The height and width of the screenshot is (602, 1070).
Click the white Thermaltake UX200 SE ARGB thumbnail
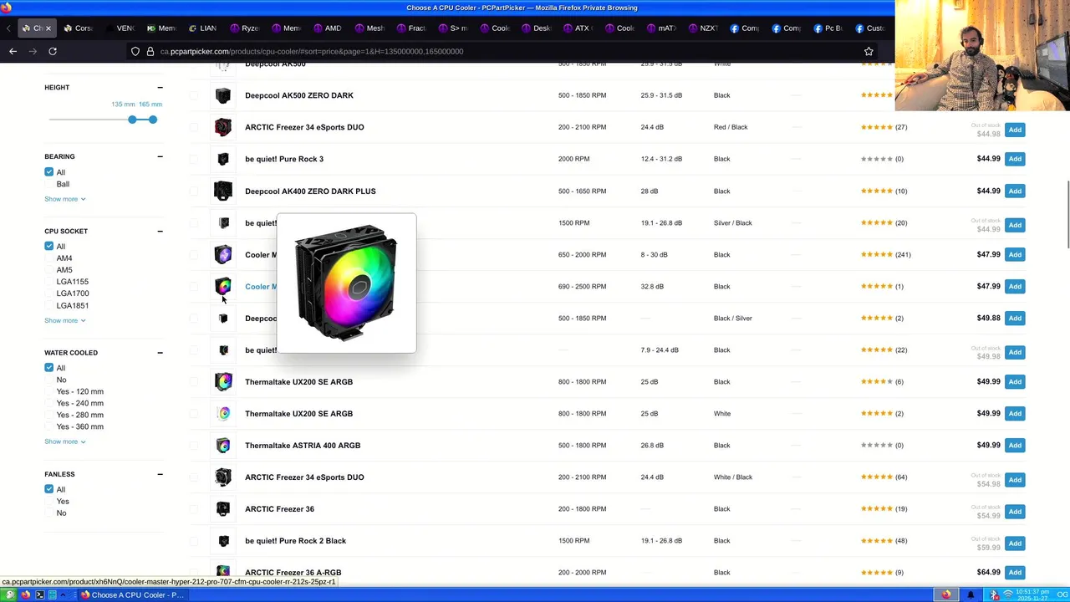pos(223,414)
